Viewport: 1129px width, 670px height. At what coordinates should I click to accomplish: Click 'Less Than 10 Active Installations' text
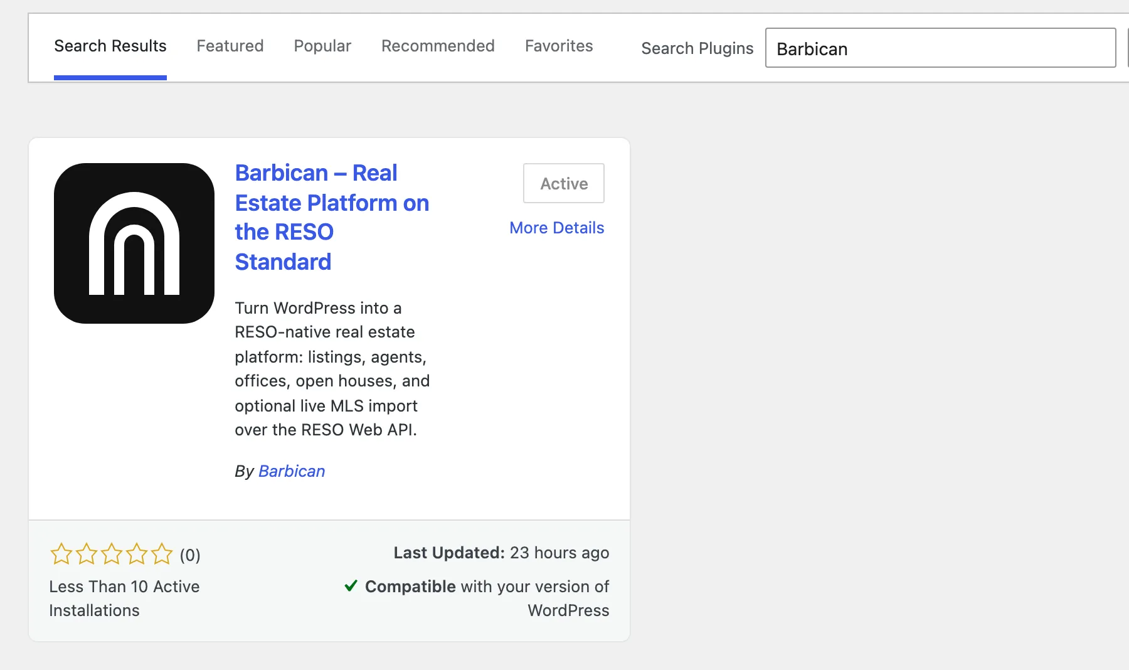click(124, 598)
